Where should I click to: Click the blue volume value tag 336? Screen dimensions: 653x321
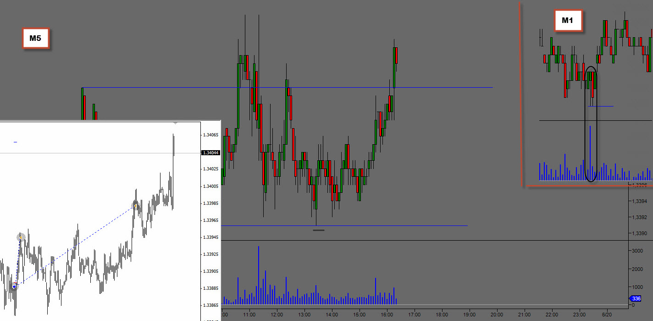(635, 298)
